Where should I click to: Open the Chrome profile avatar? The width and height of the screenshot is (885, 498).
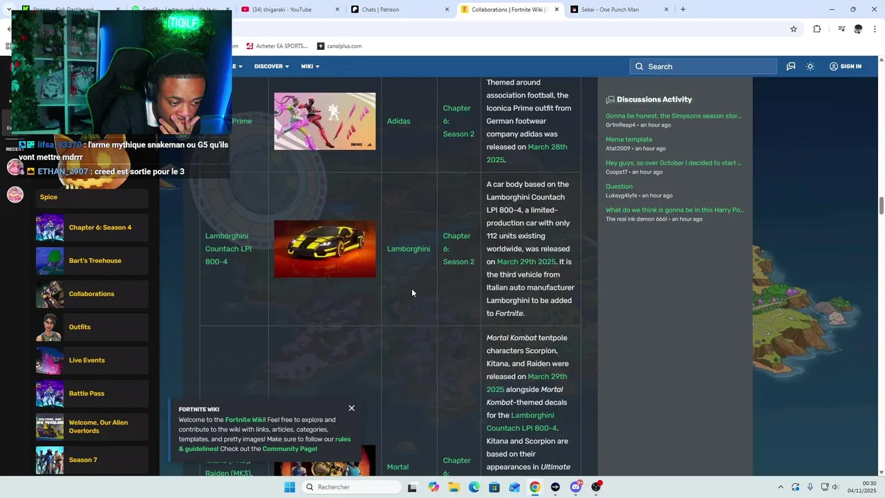click(x=858, y=29)
